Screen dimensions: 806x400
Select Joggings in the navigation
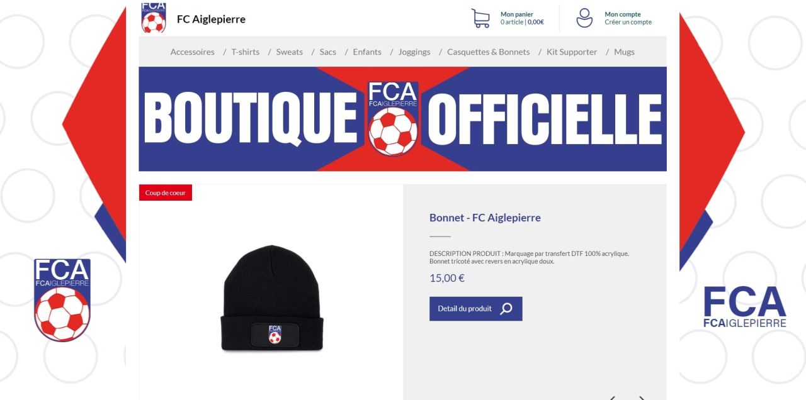click(x=414, y=52)
